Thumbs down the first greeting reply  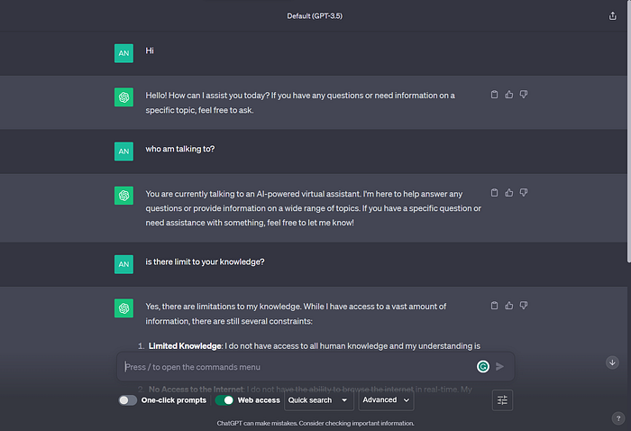pyautogui.click(x=524, y=95)
